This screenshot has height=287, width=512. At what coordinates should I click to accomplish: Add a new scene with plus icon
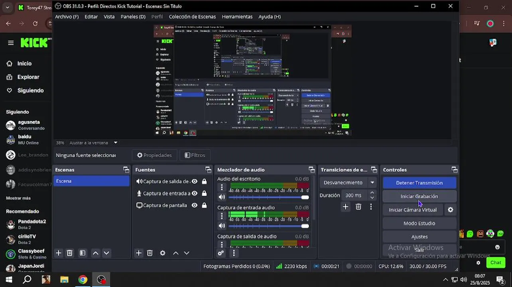coord(59,253)
